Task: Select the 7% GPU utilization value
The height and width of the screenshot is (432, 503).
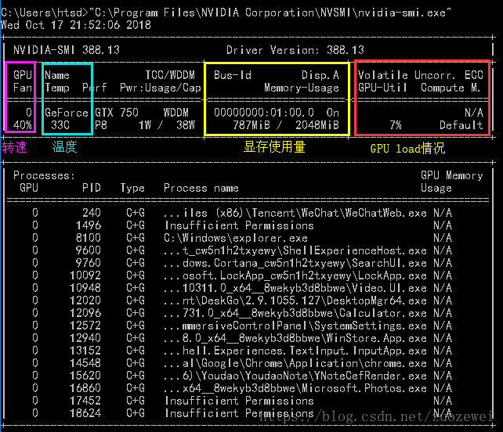Action: [396, 125]
